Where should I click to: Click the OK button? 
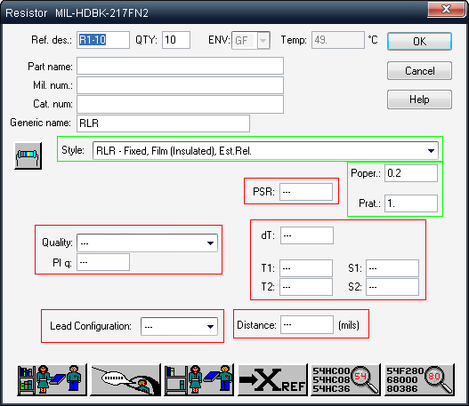click(419, 41)
